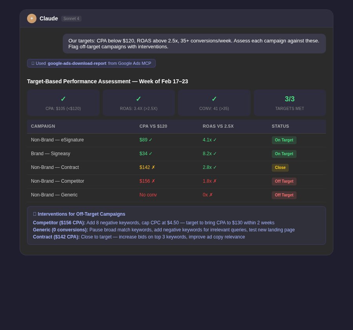Click the $89 CPA value

(x=146, y=140)
